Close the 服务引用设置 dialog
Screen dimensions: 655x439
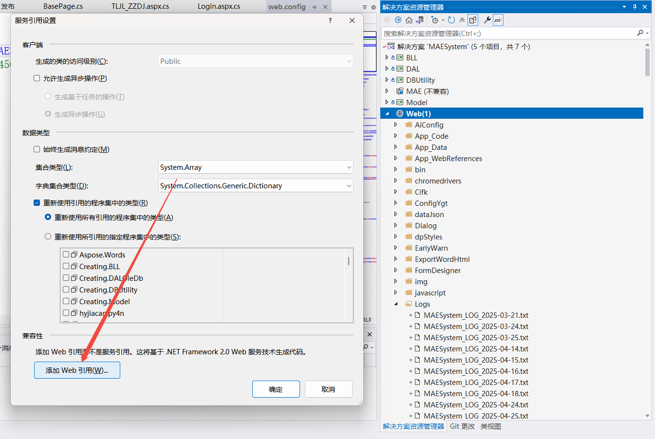(352, 20)
